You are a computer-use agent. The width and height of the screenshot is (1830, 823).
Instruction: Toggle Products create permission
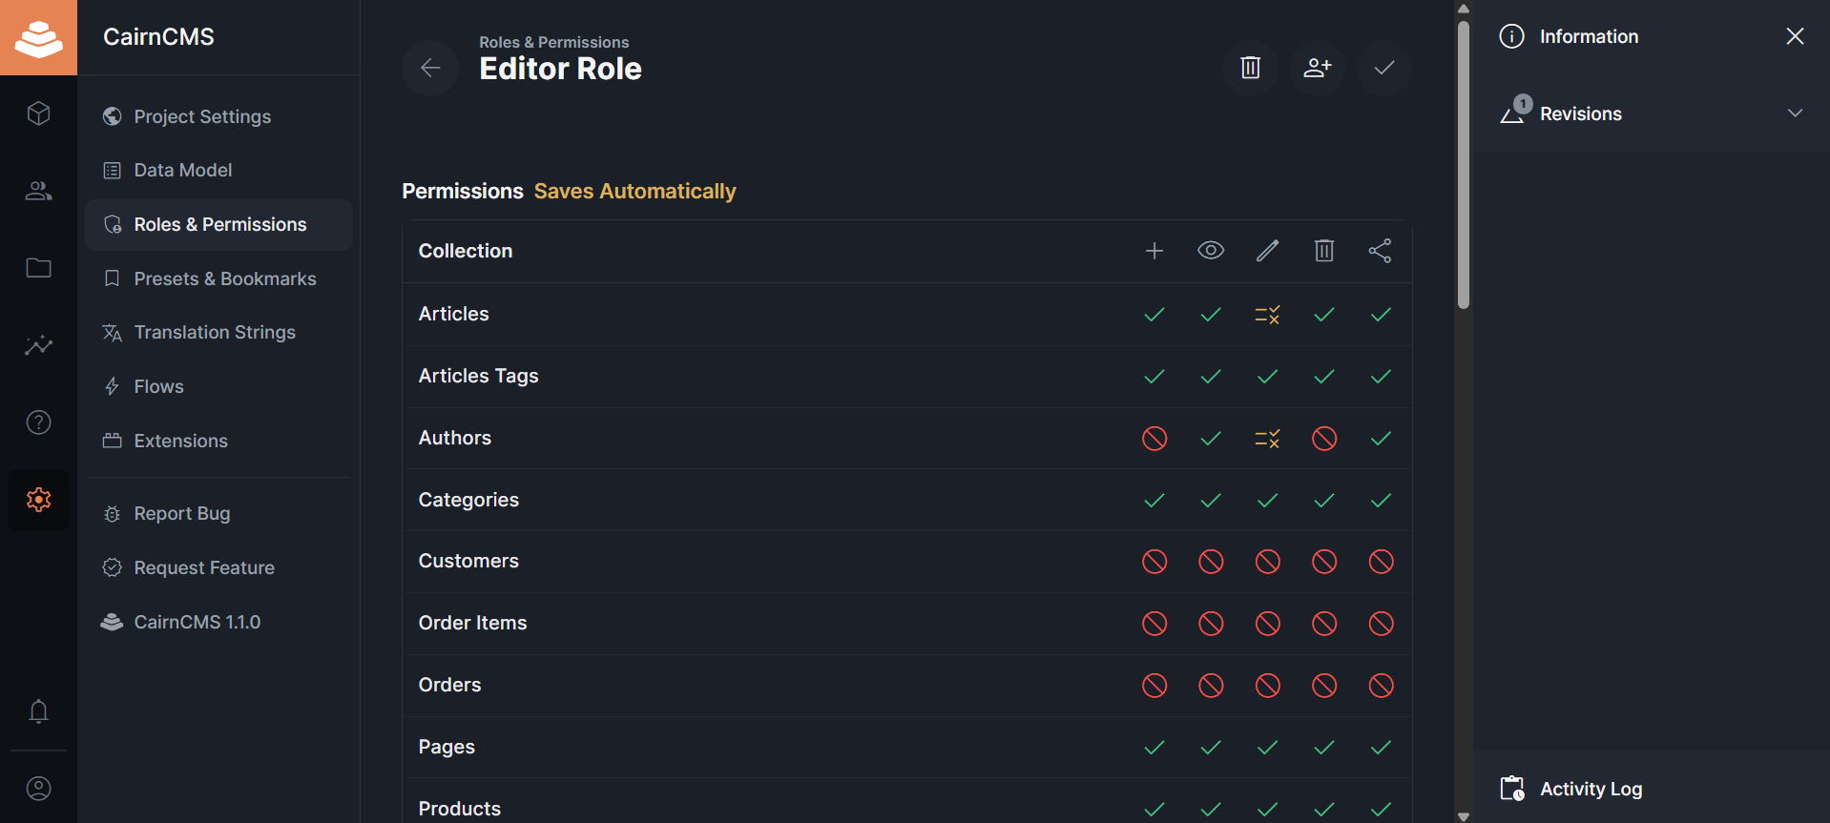(1154, 810)
